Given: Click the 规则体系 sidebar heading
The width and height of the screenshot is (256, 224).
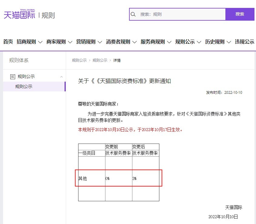Looking at the screenshot, I should click(x=19, y=60).
